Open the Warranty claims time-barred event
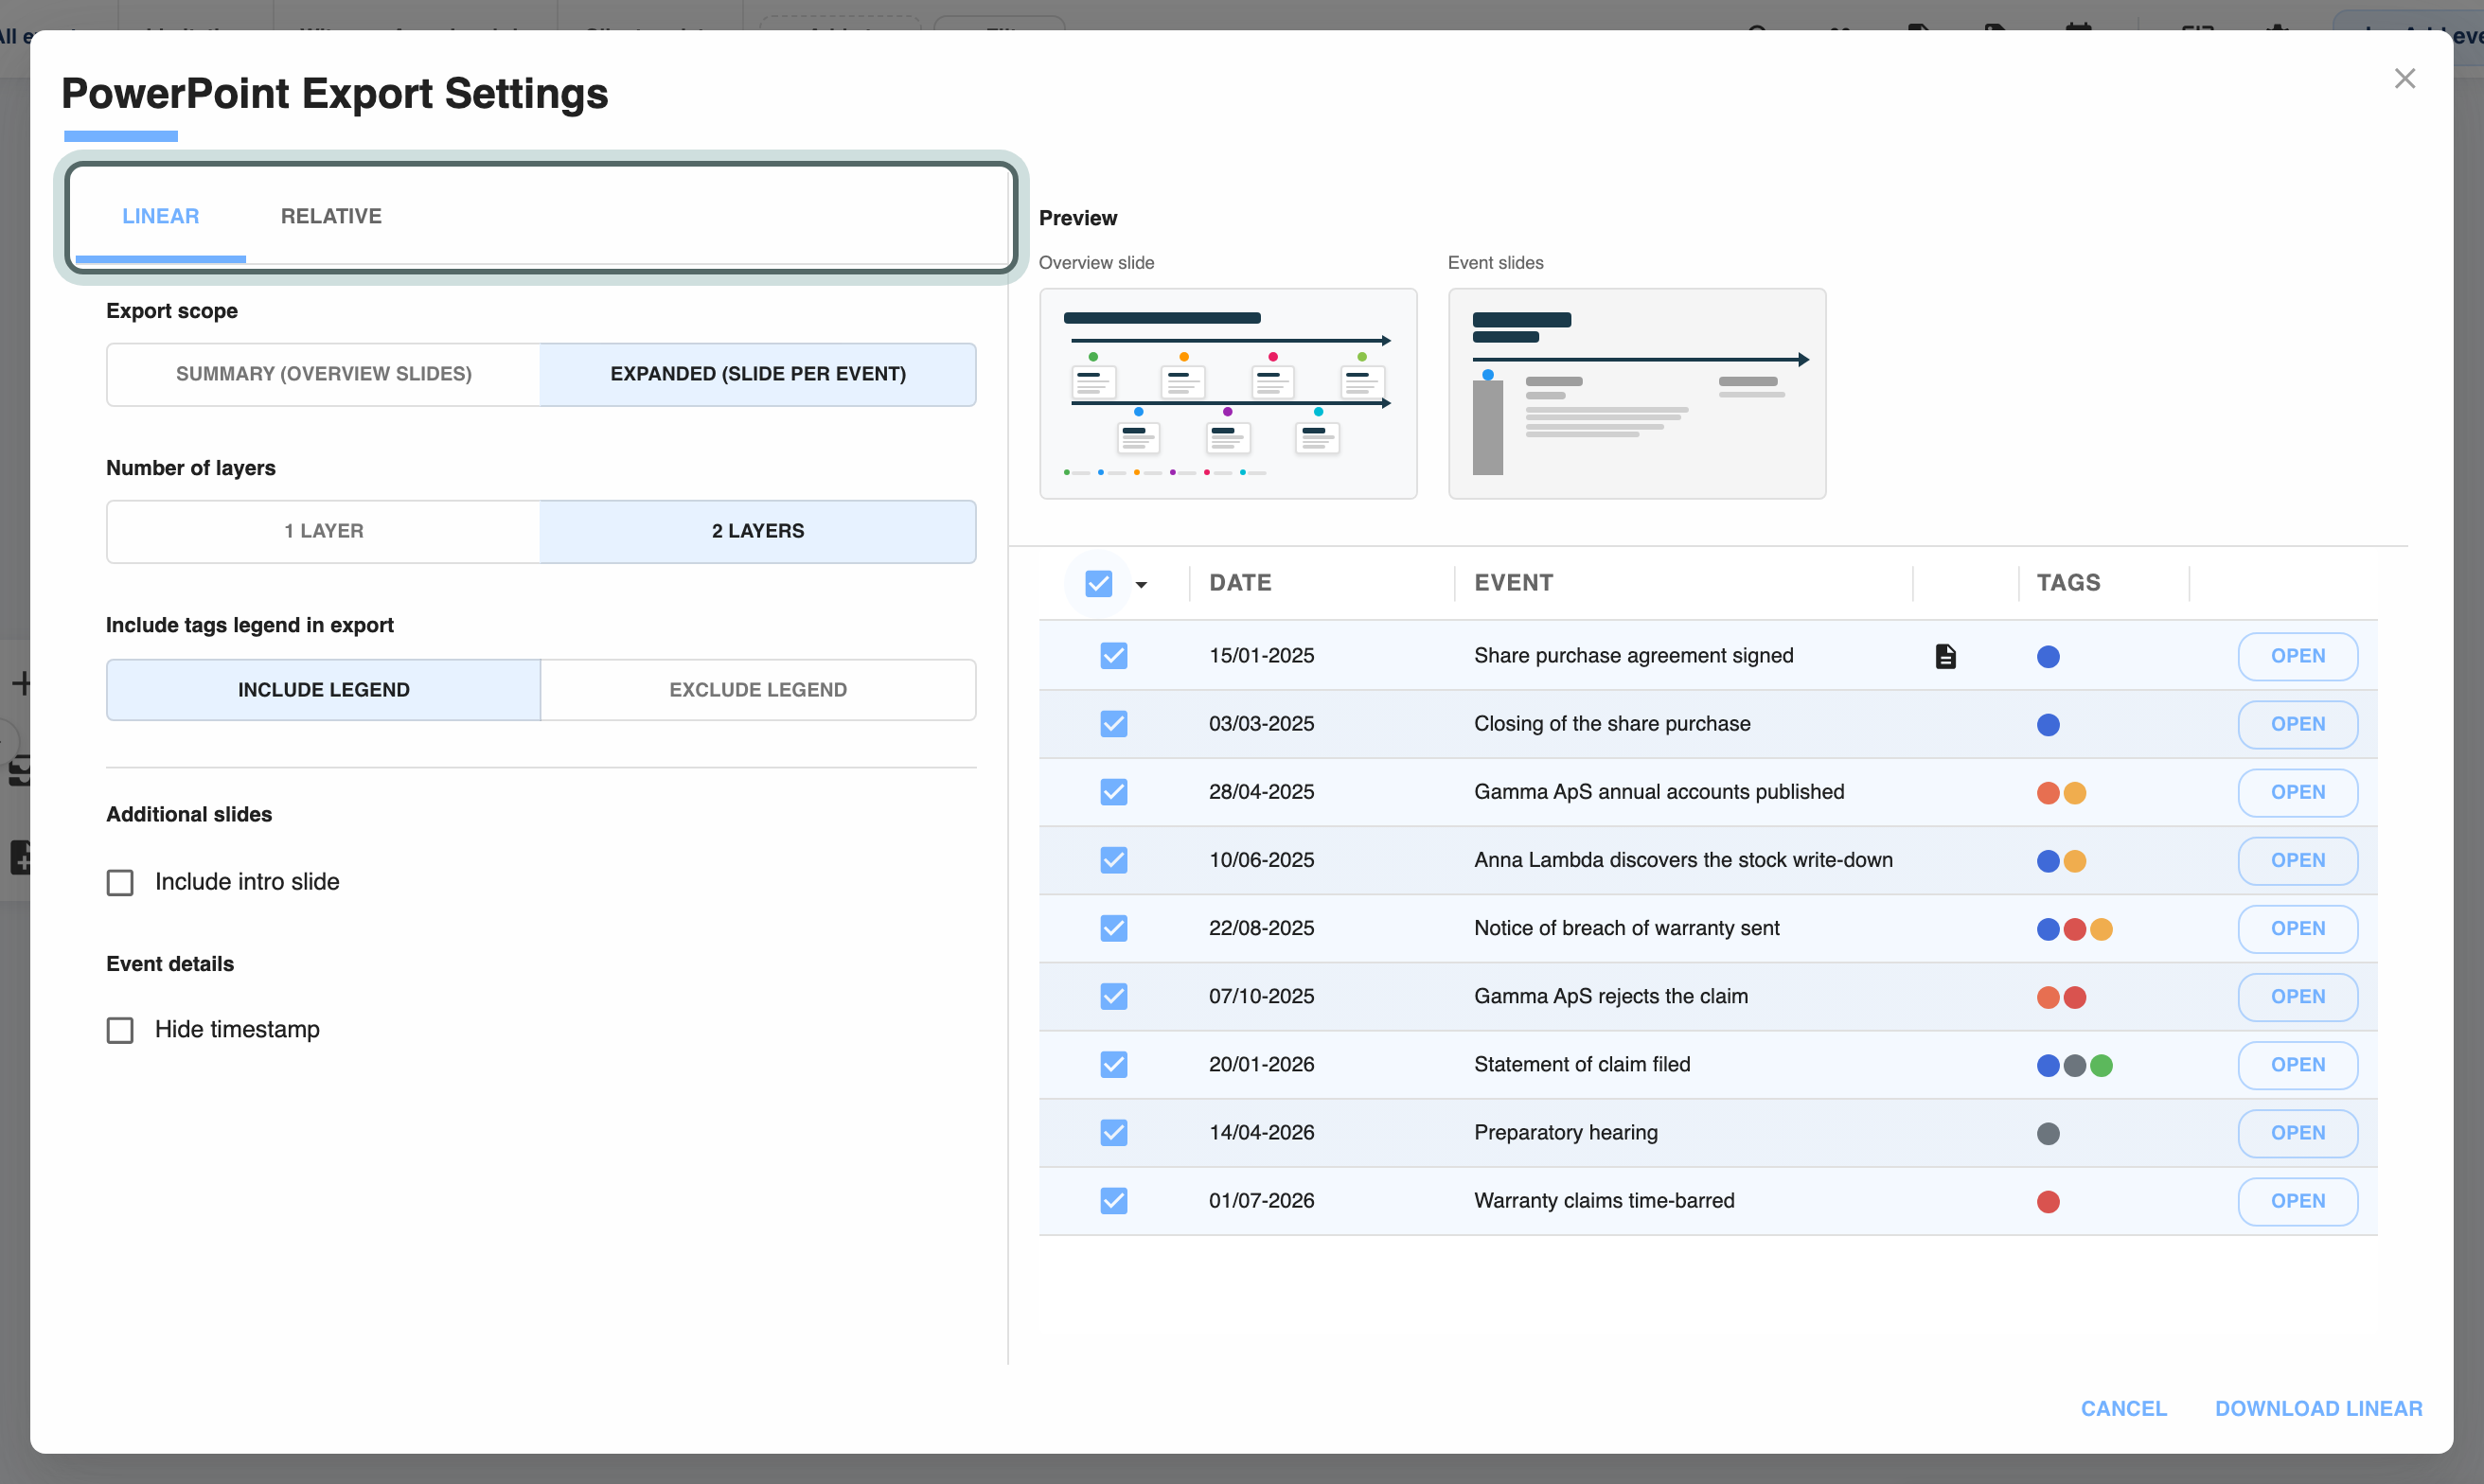This screenshot has height=1484, width=2484. click(x=2297, y=1200)
